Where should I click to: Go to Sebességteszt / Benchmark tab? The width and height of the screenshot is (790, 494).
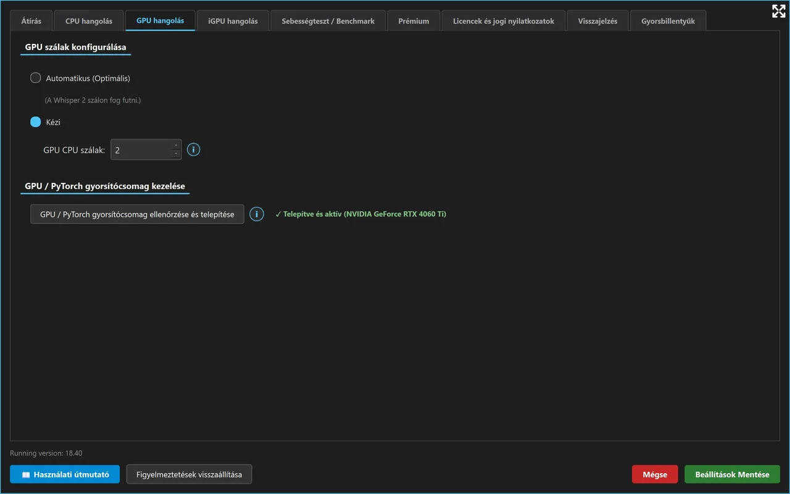pyautogui.click(x=328, y=21)
